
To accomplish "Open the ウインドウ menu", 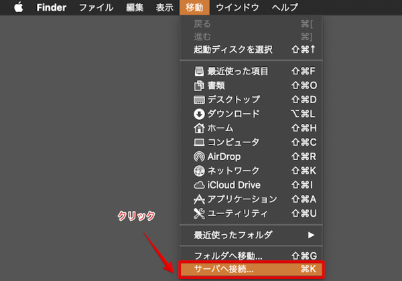I will 237,7.
